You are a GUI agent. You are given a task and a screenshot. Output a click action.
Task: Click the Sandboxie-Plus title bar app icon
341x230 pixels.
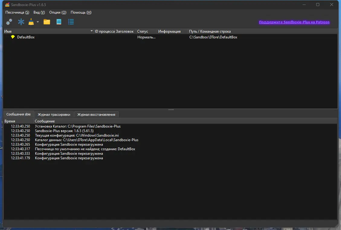point(7,5)
